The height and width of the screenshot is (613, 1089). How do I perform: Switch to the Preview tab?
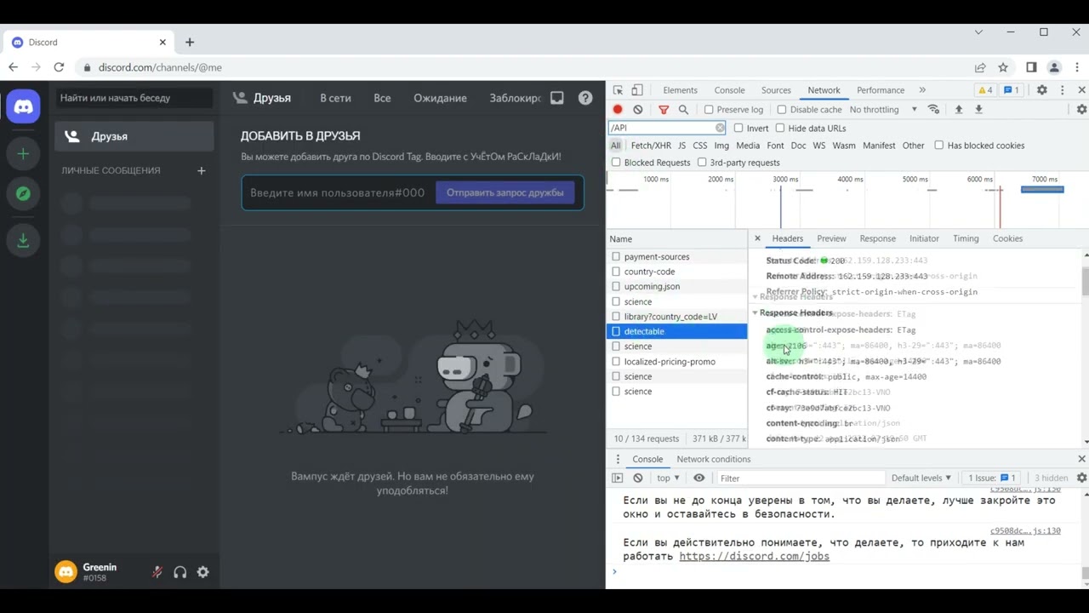pyautogui.click(x=831, y=238)
